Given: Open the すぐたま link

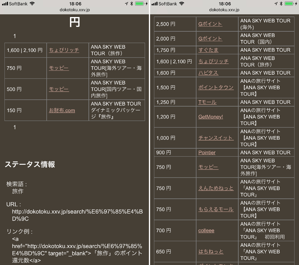Looking at the screenshot, I should tap(208, 50).
